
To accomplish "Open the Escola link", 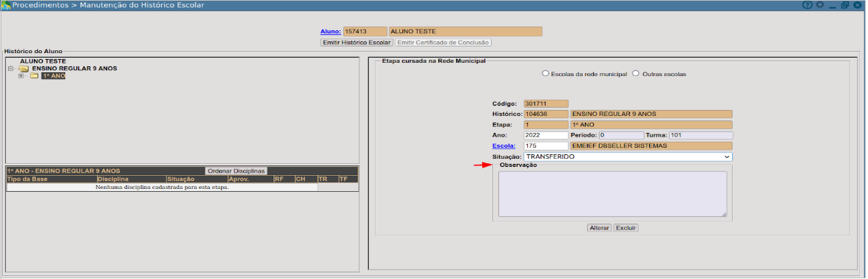I will [503, 146].
